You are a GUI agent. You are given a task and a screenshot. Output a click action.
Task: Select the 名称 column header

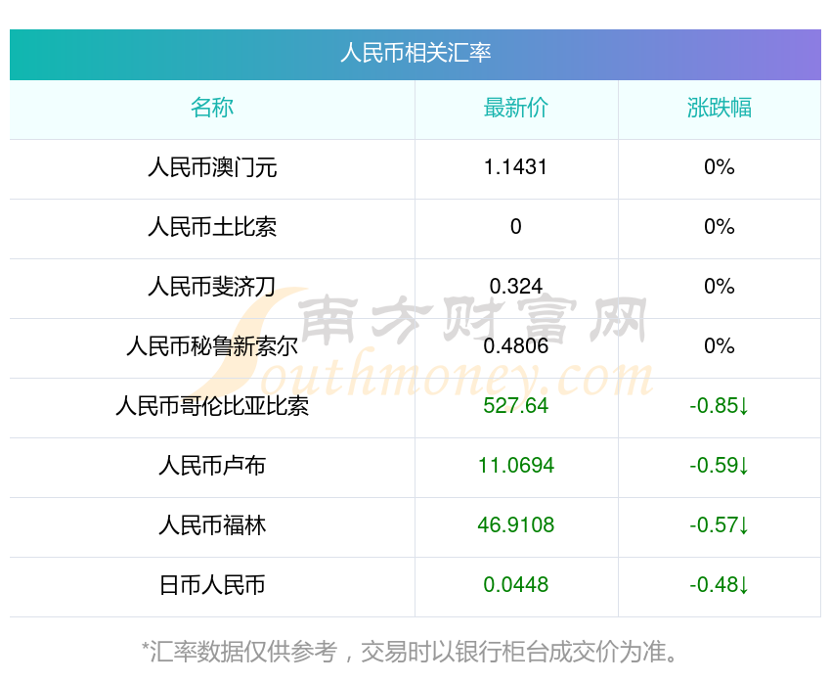[x=212, y=108]
